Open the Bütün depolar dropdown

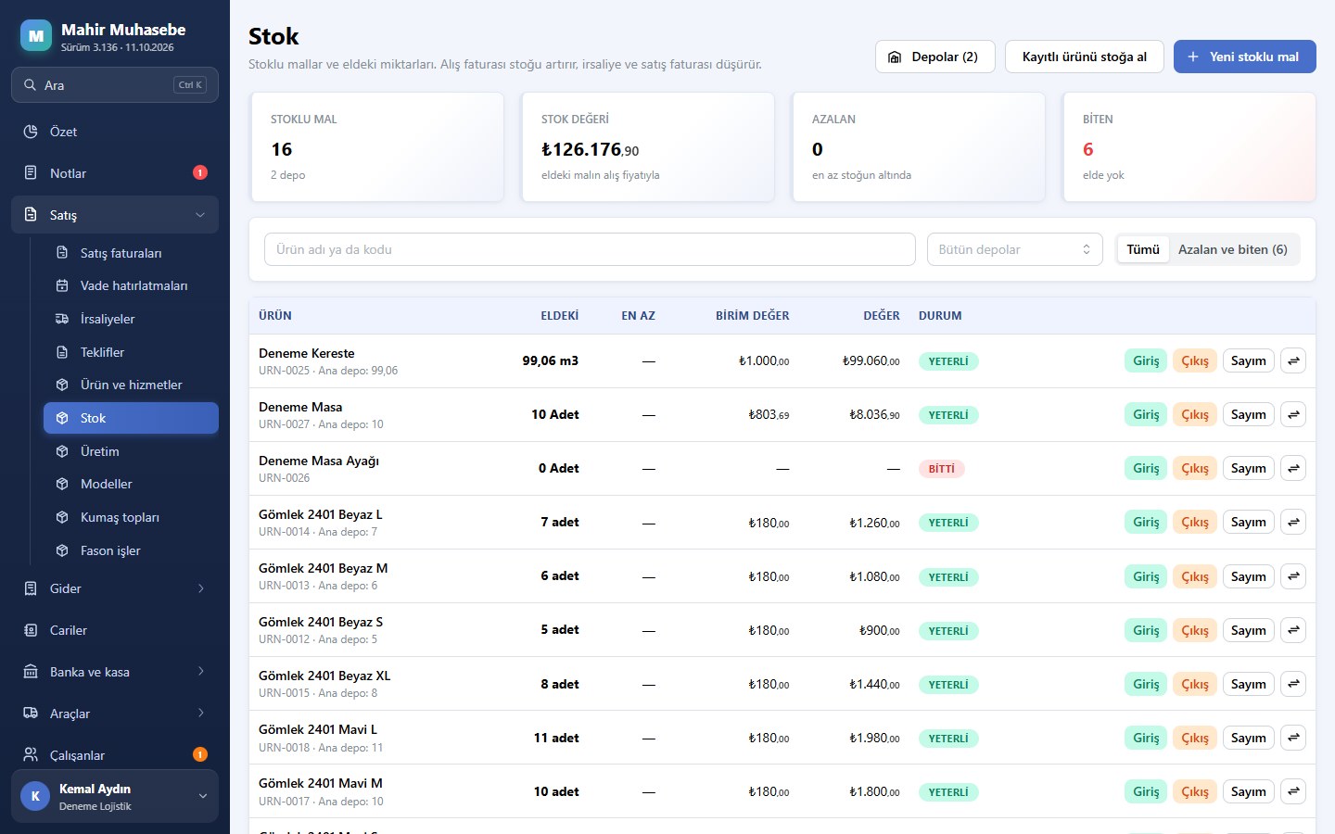pos(1015,249)
